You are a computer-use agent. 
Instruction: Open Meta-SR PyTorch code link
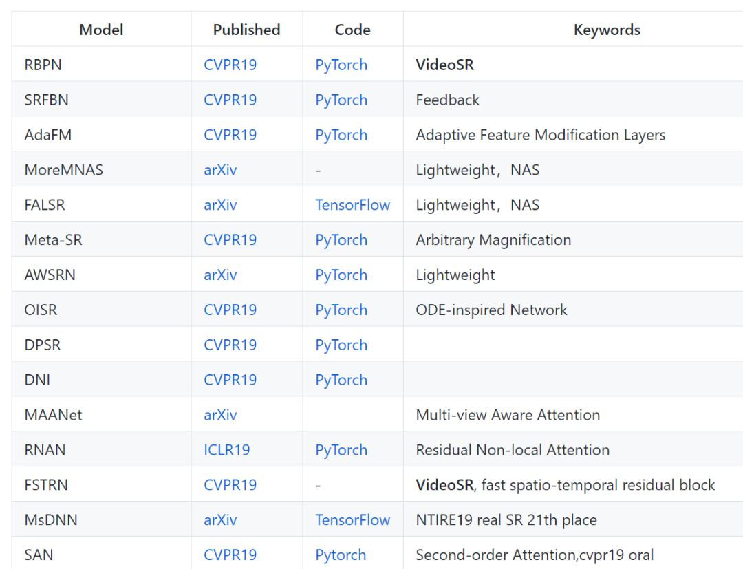341,240
